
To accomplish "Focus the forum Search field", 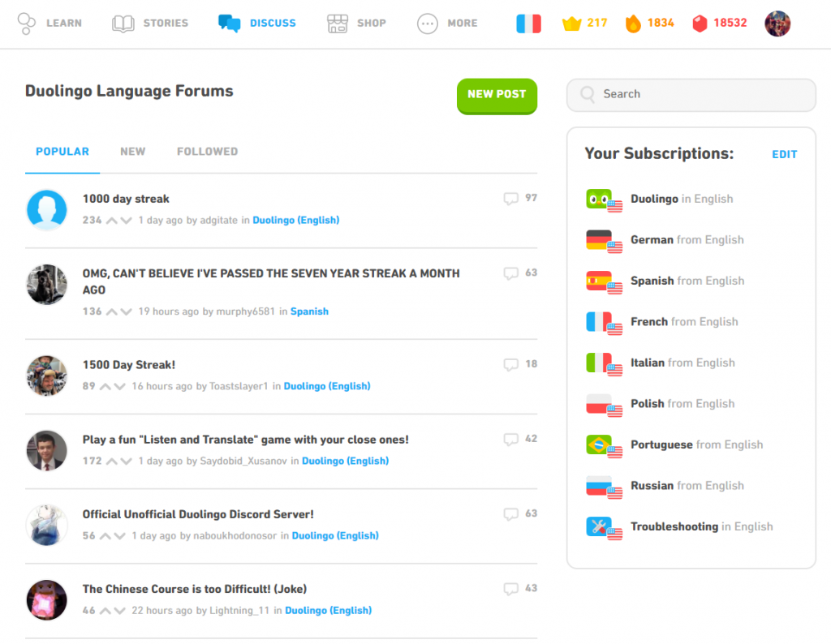I will (691, 95).
